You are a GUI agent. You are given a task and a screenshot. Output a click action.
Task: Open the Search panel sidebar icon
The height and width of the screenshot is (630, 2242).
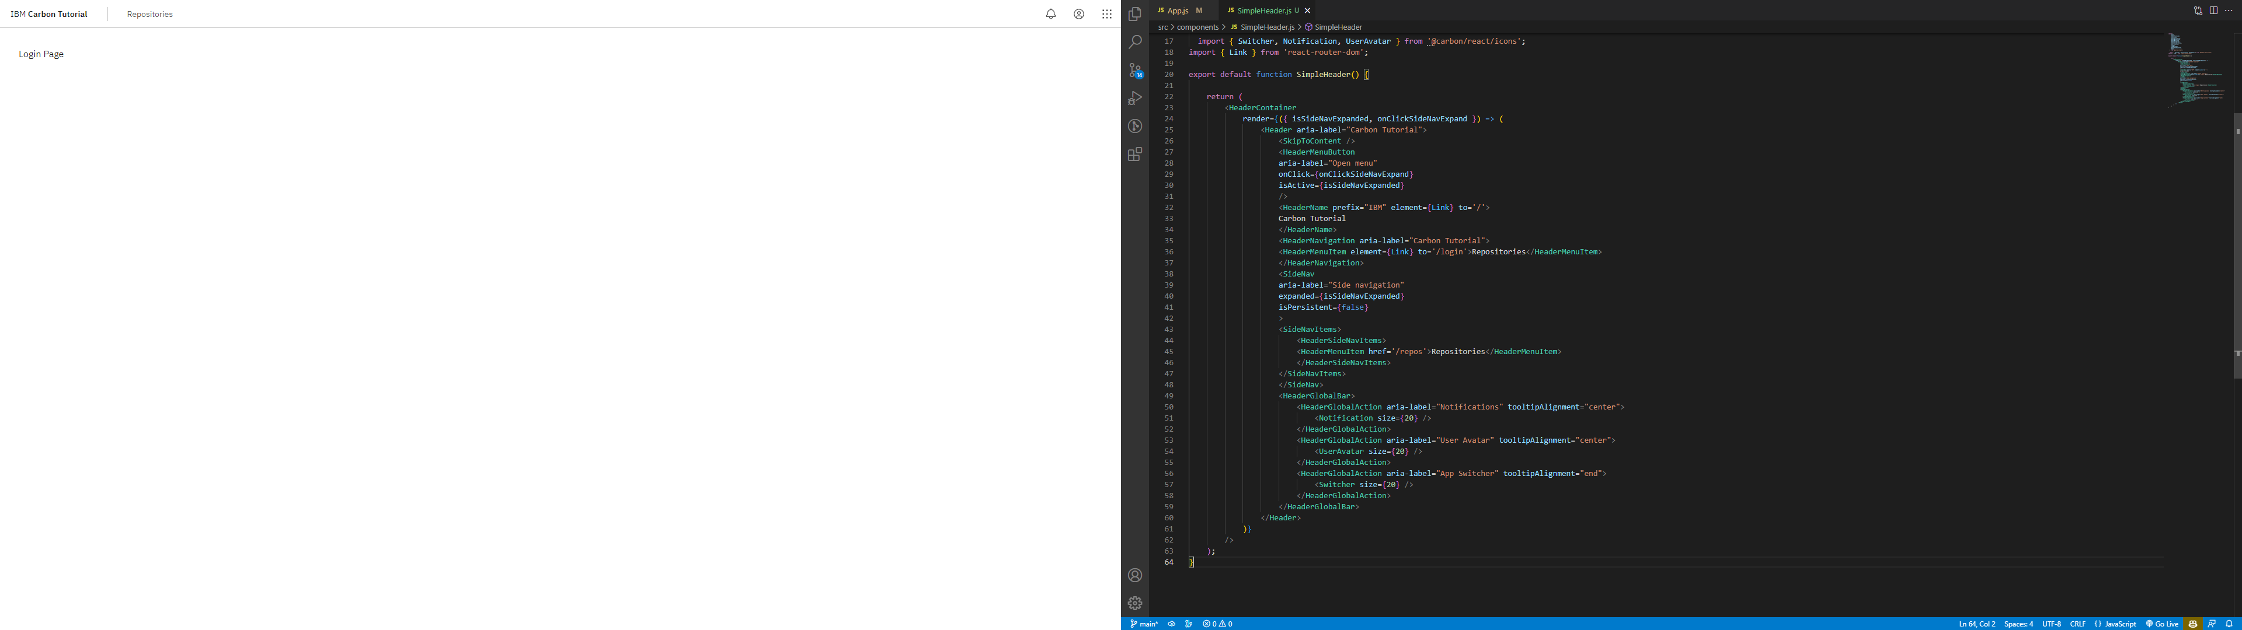(1135, 42)
